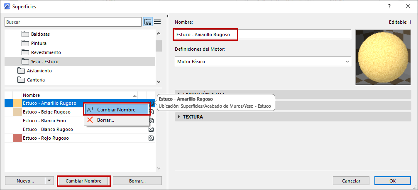The height and width of the screenshot is (190, 418).
Task: Click folder tree scrollbar down arrow
Action: [159, 81]
